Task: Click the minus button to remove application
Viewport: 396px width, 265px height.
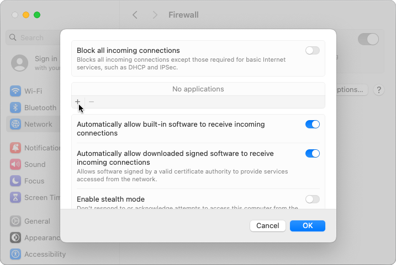Action: tap(92, 102)
